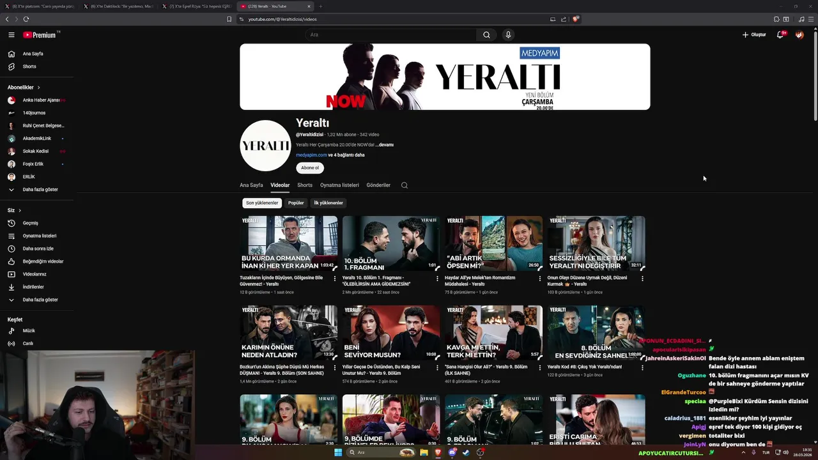The width and height of the screenshot is (818, 460).
Task: Expand the Abonelikler section heading
Action: pyautogui.click(x=24, y=88)
